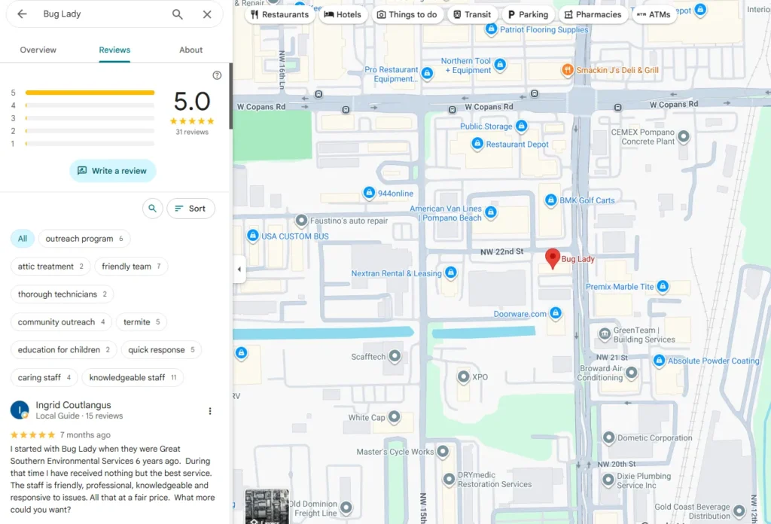
Task: Select Absolute Powder Coating map pin
Action: [x=659, y=361]
